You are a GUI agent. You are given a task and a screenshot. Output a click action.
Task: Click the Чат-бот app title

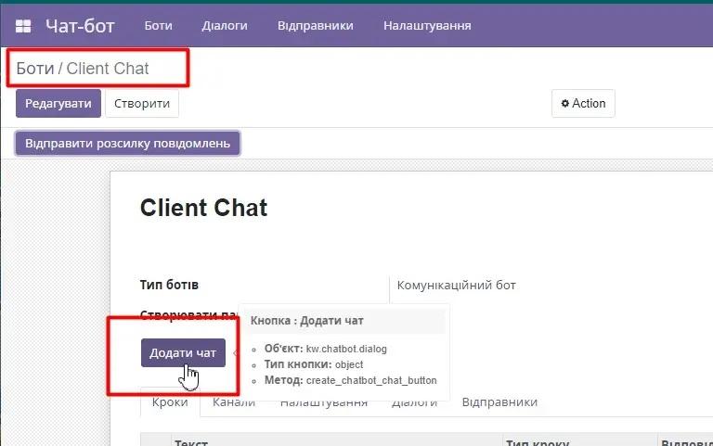80,26
